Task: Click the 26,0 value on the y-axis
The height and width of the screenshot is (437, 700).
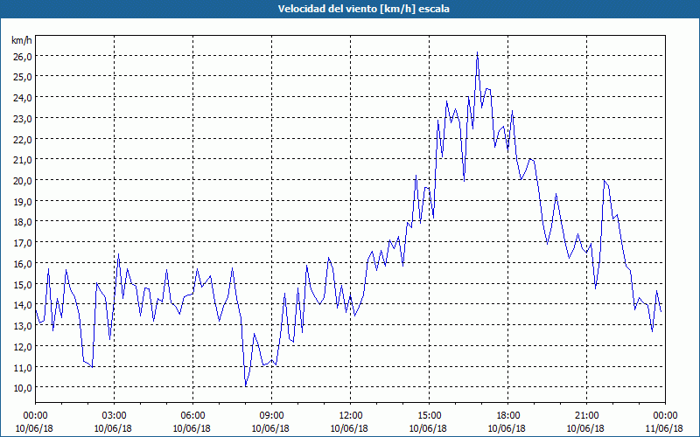Action: 21,56
